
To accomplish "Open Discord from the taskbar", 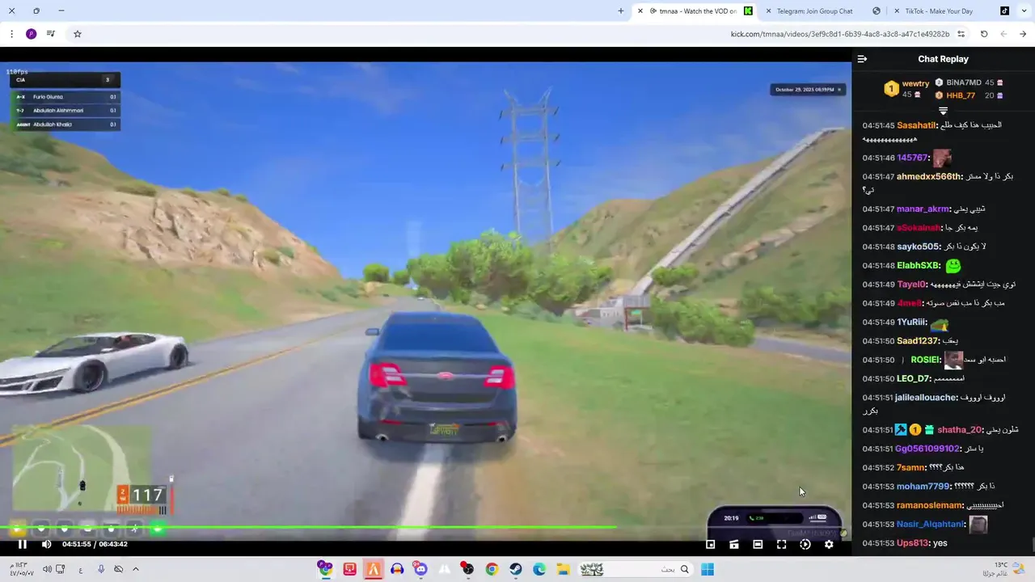I will [x=420, y=569].
